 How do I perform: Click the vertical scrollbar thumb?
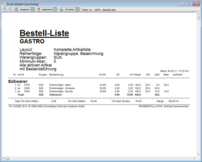point(198,18)
